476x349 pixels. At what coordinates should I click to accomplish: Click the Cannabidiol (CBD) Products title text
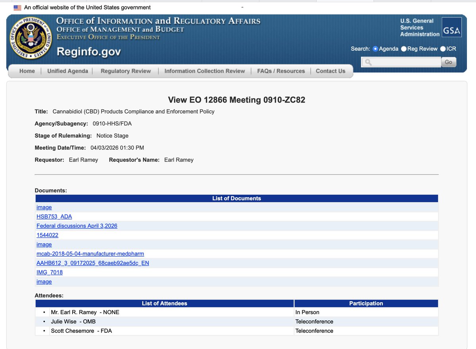[x=134, y=112]
